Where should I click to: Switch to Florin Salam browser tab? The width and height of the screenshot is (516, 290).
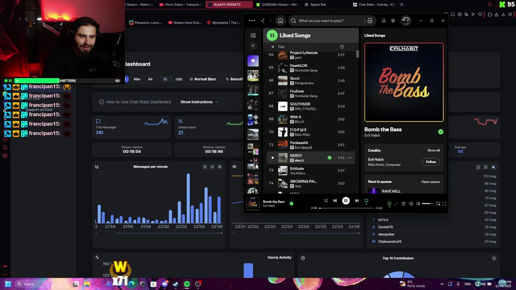pos(181,4)
